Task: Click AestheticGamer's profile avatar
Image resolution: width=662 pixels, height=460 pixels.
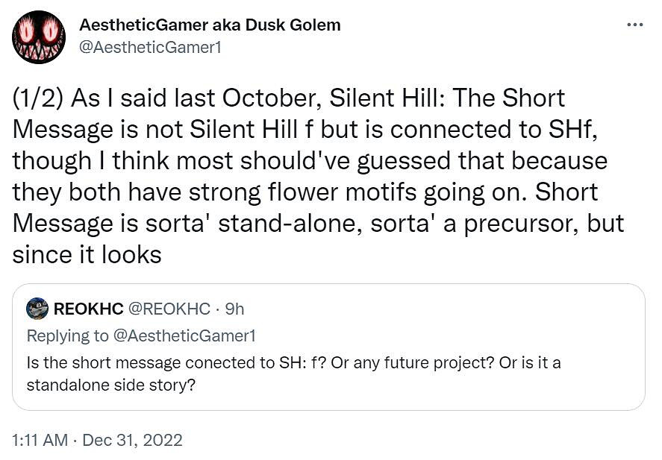Action: [x=39, y=37]
